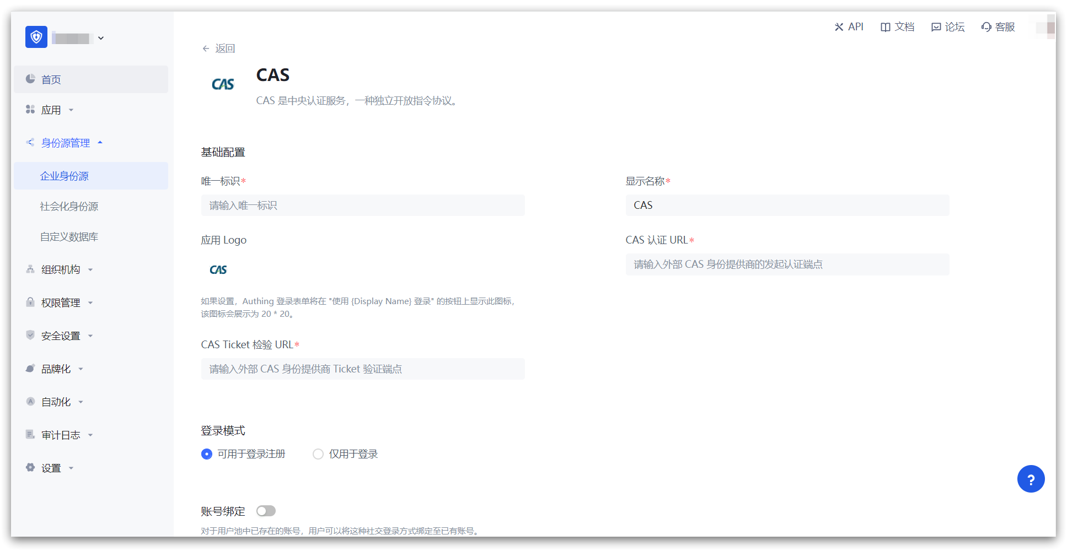The image size is (1067, 551).
Task: Expand the 应用 sidebar menu
Action: [x=51, y=110]
